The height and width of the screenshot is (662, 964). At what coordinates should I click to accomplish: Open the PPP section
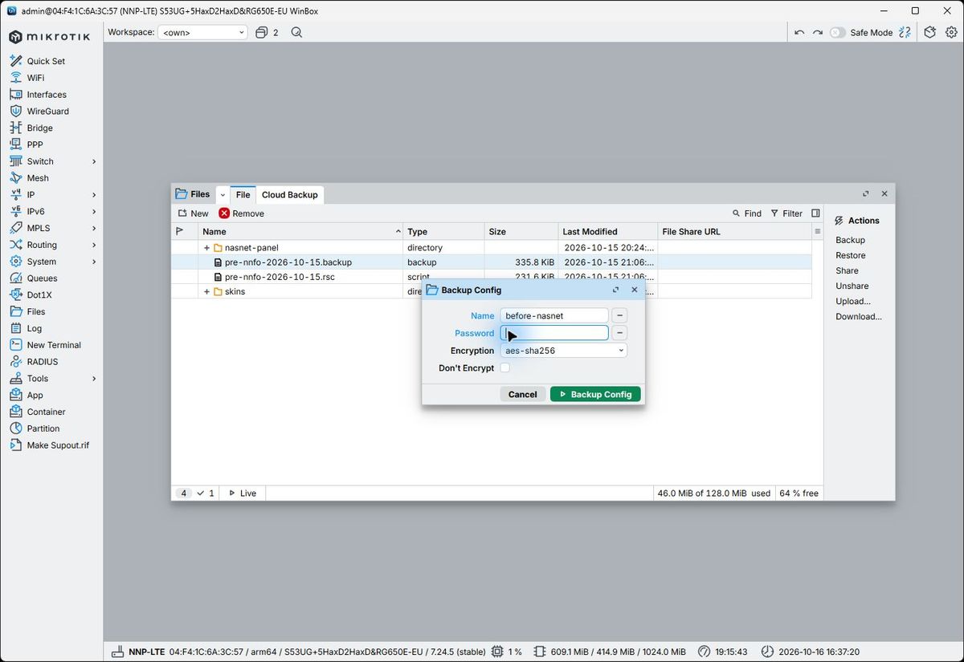[35, 144]
